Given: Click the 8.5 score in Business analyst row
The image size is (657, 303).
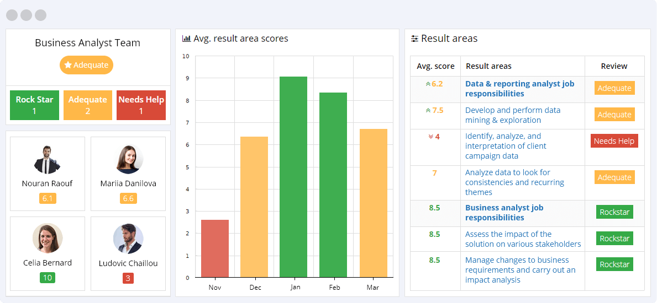Looking at the screenshot, I should click(434, 208).
